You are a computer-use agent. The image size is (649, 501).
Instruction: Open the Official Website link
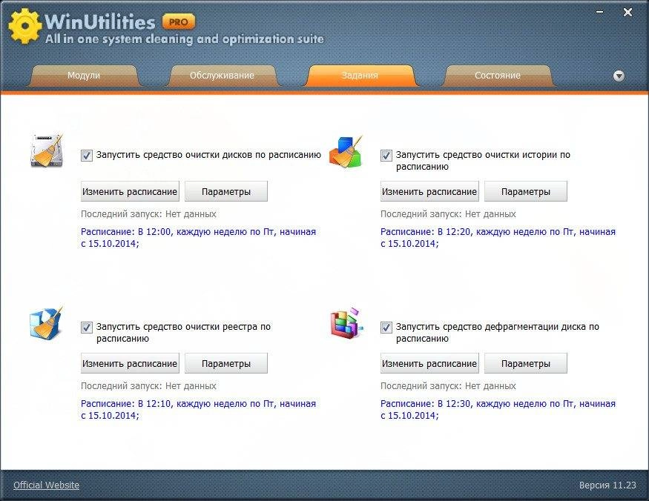coord(46,485)
